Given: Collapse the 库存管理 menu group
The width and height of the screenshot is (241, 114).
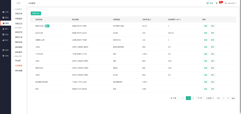Looking at the screenshot, I should (x=18, y=28).
